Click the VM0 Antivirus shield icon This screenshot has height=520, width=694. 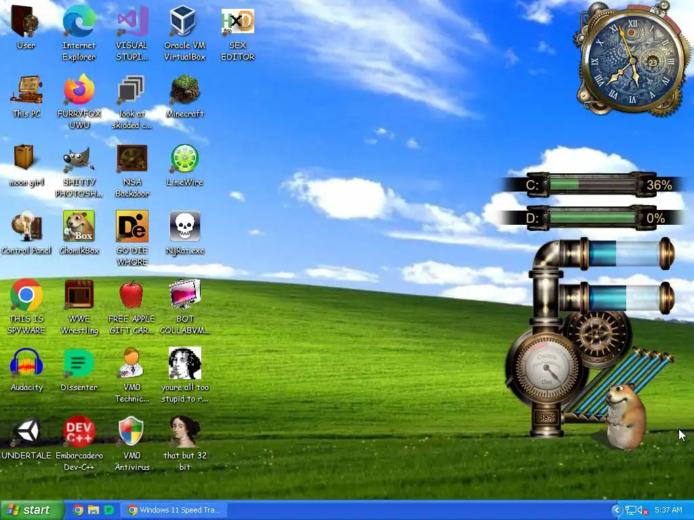pos(131,431)
